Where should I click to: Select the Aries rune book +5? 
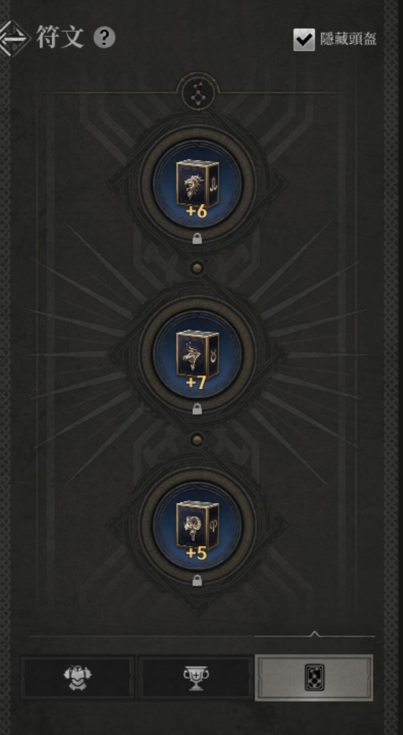click(197, 525)
